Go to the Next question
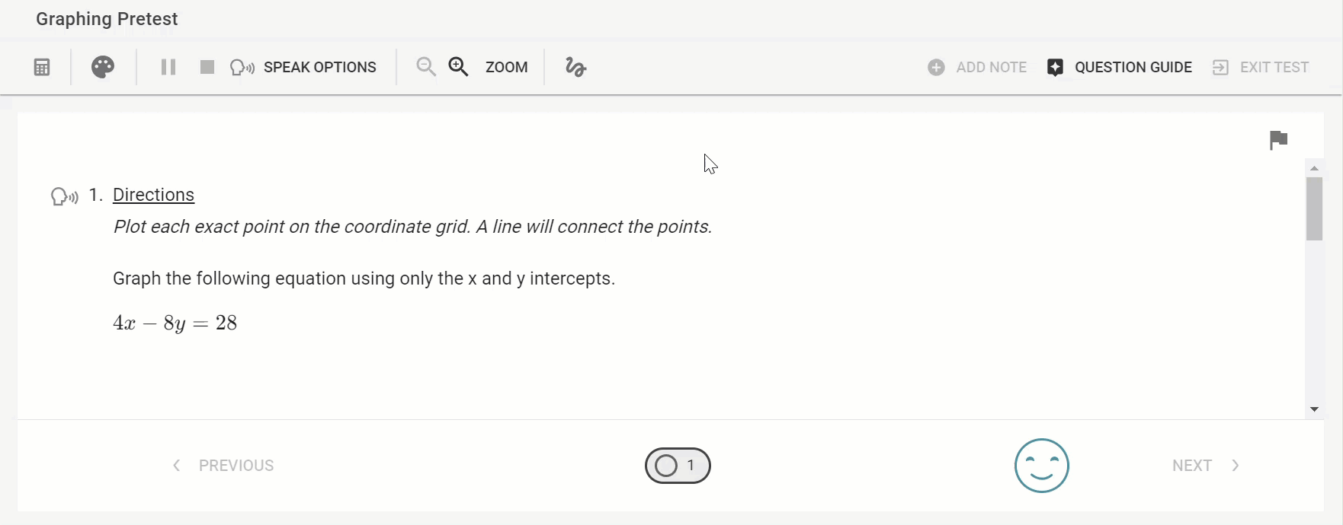This screenshot has width=1343, height=525. 1206,466
